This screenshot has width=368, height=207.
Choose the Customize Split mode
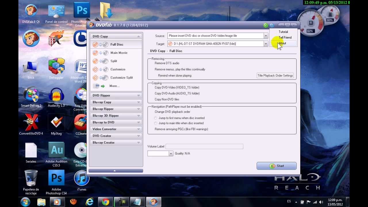click(x=116, y=78)
